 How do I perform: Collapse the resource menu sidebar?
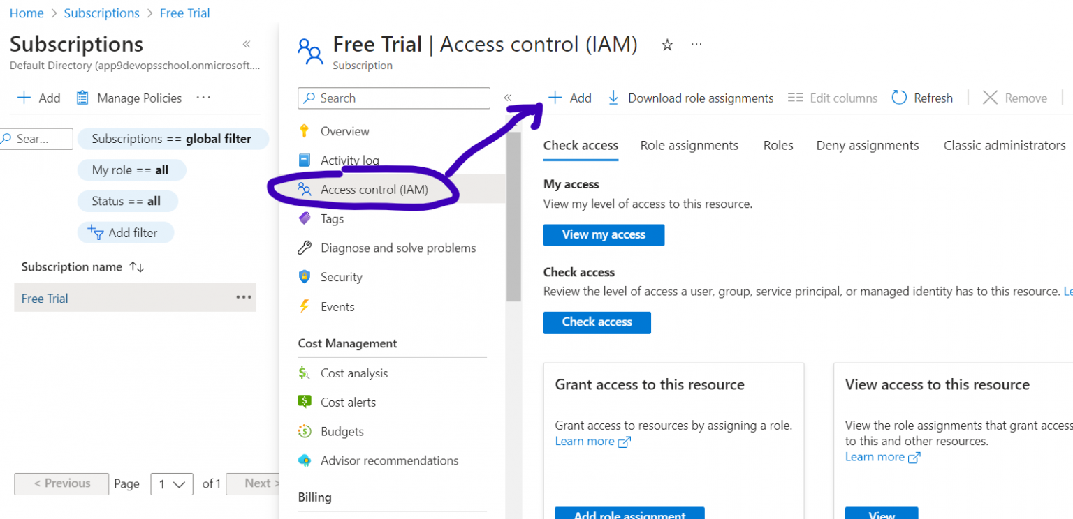click(508, 98)
